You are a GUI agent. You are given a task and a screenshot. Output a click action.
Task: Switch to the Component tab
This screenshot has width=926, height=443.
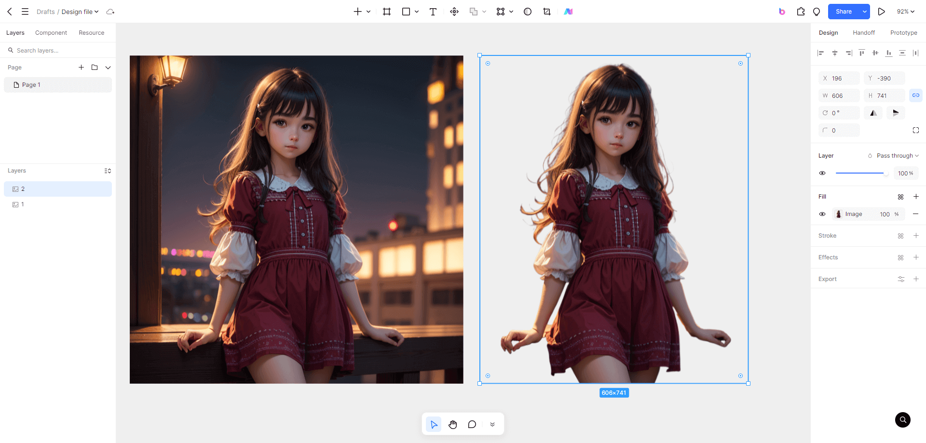click(x=51, y=33)
